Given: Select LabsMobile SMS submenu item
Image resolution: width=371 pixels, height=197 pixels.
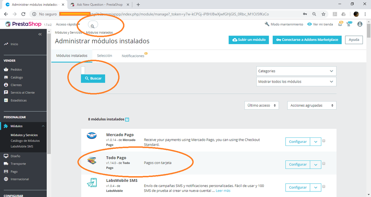Looking at the screenshot, I should click(x=22, y=146).
